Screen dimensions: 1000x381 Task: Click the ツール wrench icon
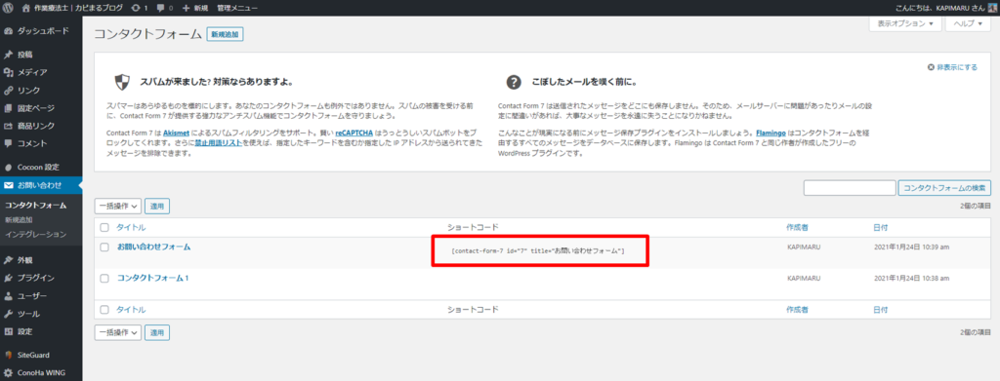coord(8,314)
